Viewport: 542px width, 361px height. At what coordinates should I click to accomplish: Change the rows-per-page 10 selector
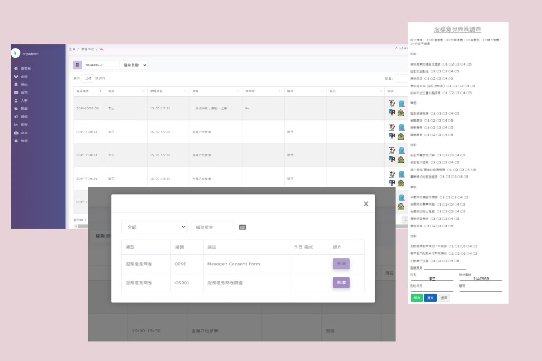click(87, 78)
